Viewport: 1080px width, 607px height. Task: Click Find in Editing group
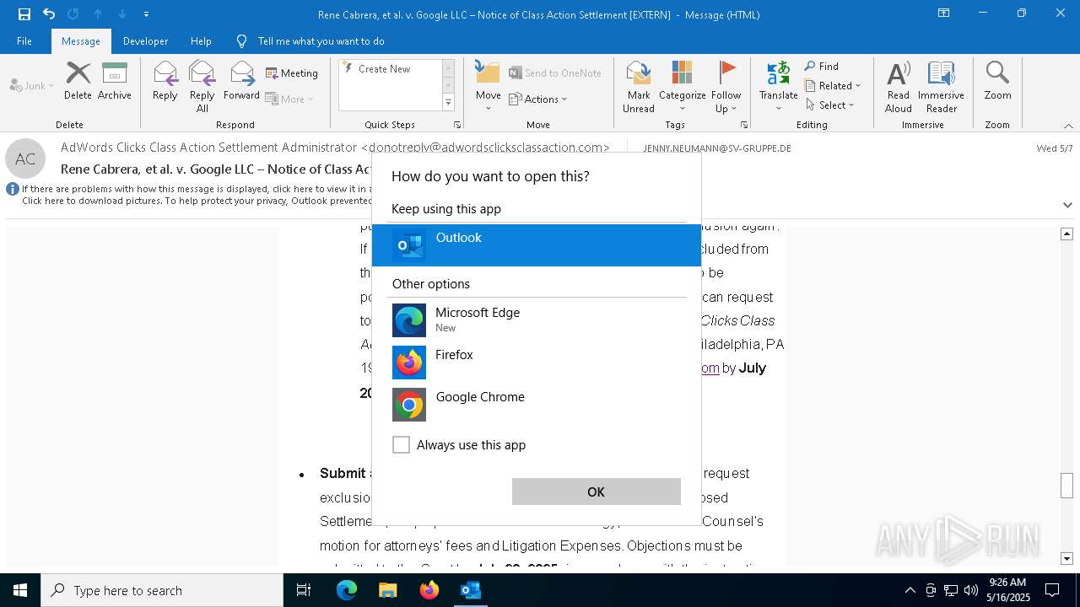click(x=822, y=67)
